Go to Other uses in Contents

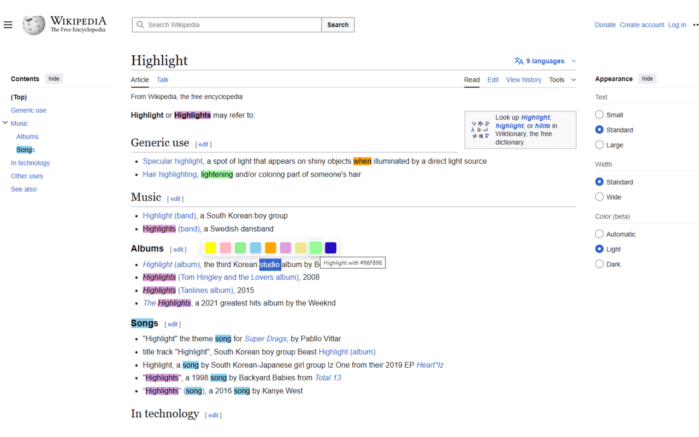(27, 176)
